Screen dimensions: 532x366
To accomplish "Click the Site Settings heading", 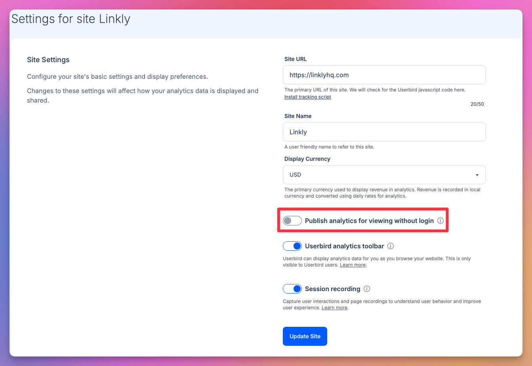I will click(x=48, y=59).
